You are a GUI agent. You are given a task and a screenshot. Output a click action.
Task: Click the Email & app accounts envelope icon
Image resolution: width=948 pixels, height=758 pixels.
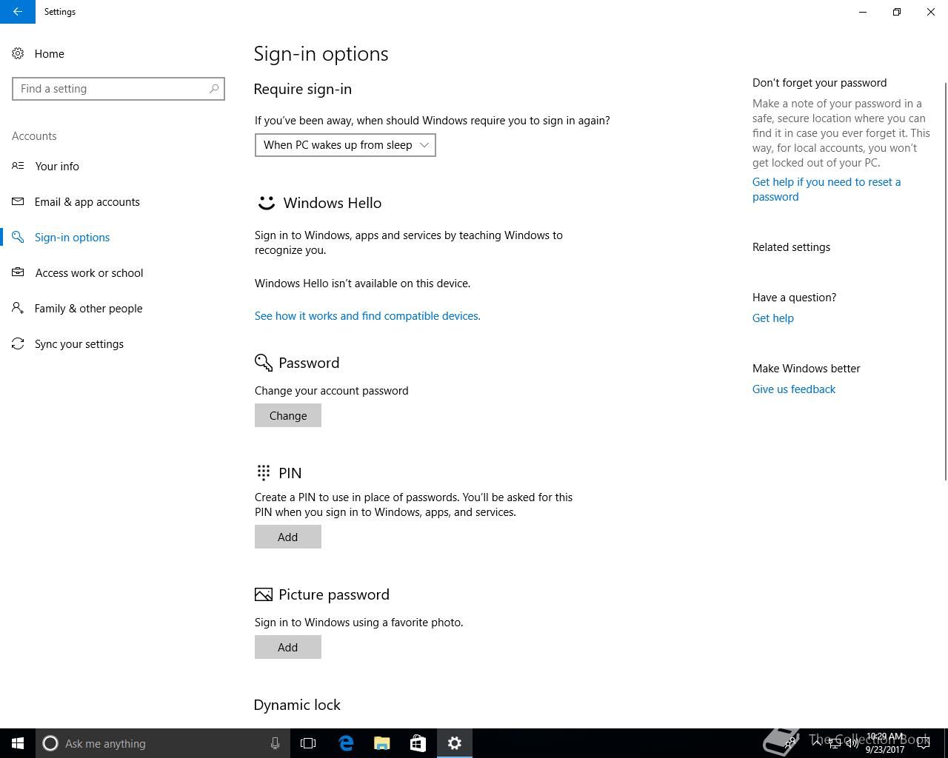click(x=18, y=201)
